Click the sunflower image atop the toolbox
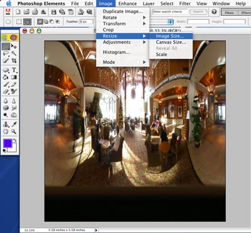This screenshot has height=233, width=251. tap(10, 38)
